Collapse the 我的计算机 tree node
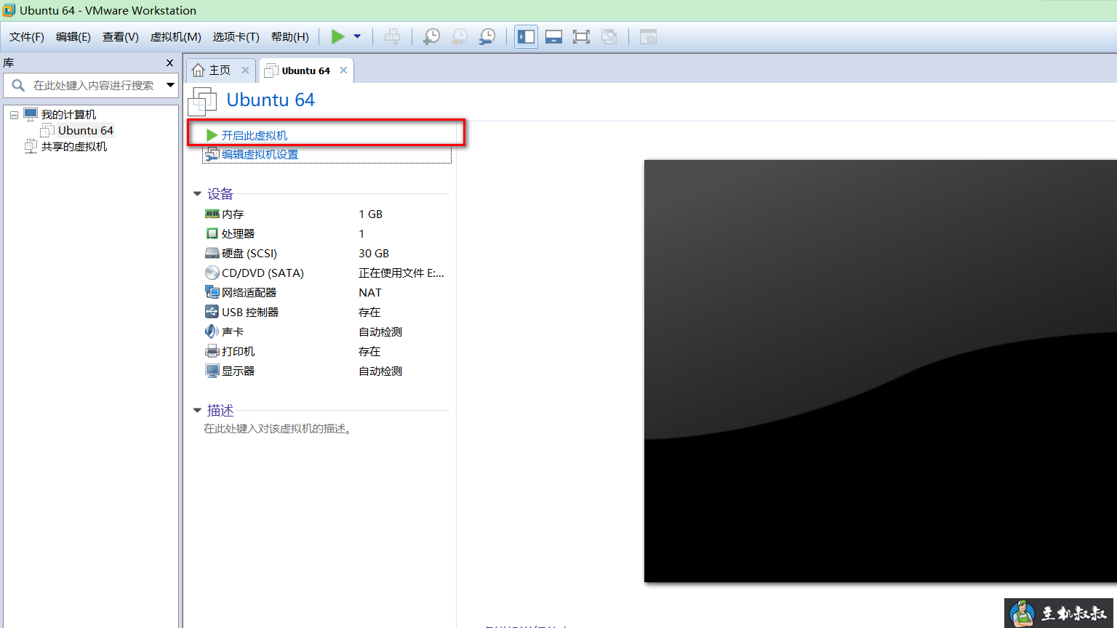 coord(14,115)
